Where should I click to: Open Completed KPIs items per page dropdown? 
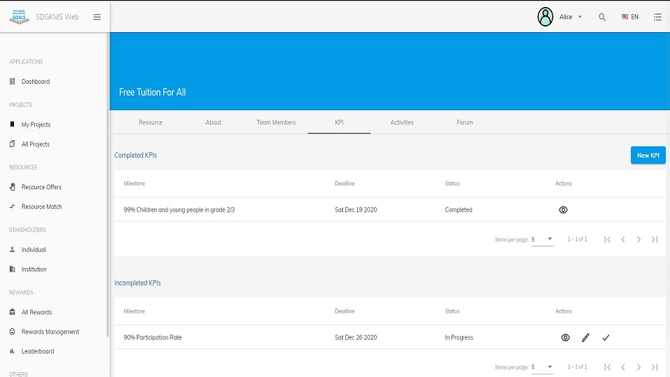(x=542, y=239)
